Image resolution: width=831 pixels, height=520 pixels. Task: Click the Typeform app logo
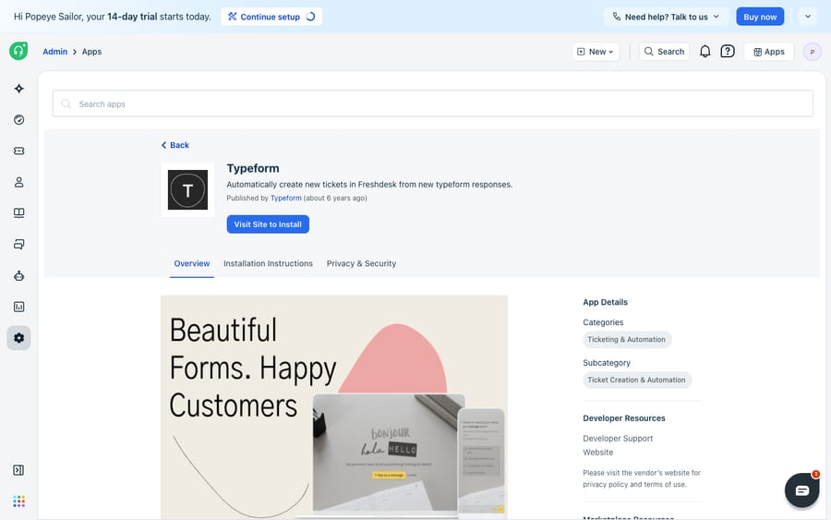pyautogui.click(x=187, y=189)
